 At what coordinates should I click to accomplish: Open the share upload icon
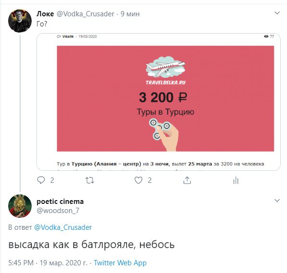[187, 180]
